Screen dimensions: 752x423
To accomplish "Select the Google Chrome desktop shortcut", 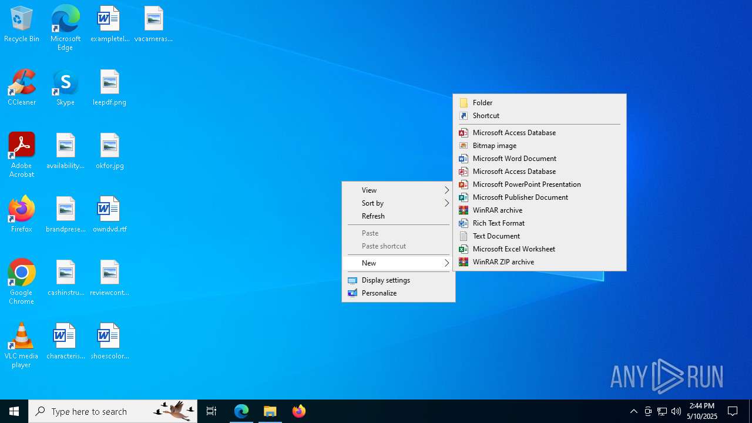I will (x=22, y=282).
